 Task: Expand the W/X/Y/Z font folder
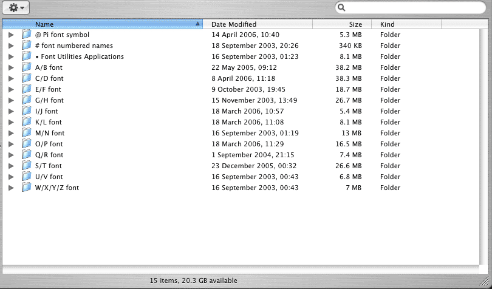pyautogui.click(x=12, y=188)
